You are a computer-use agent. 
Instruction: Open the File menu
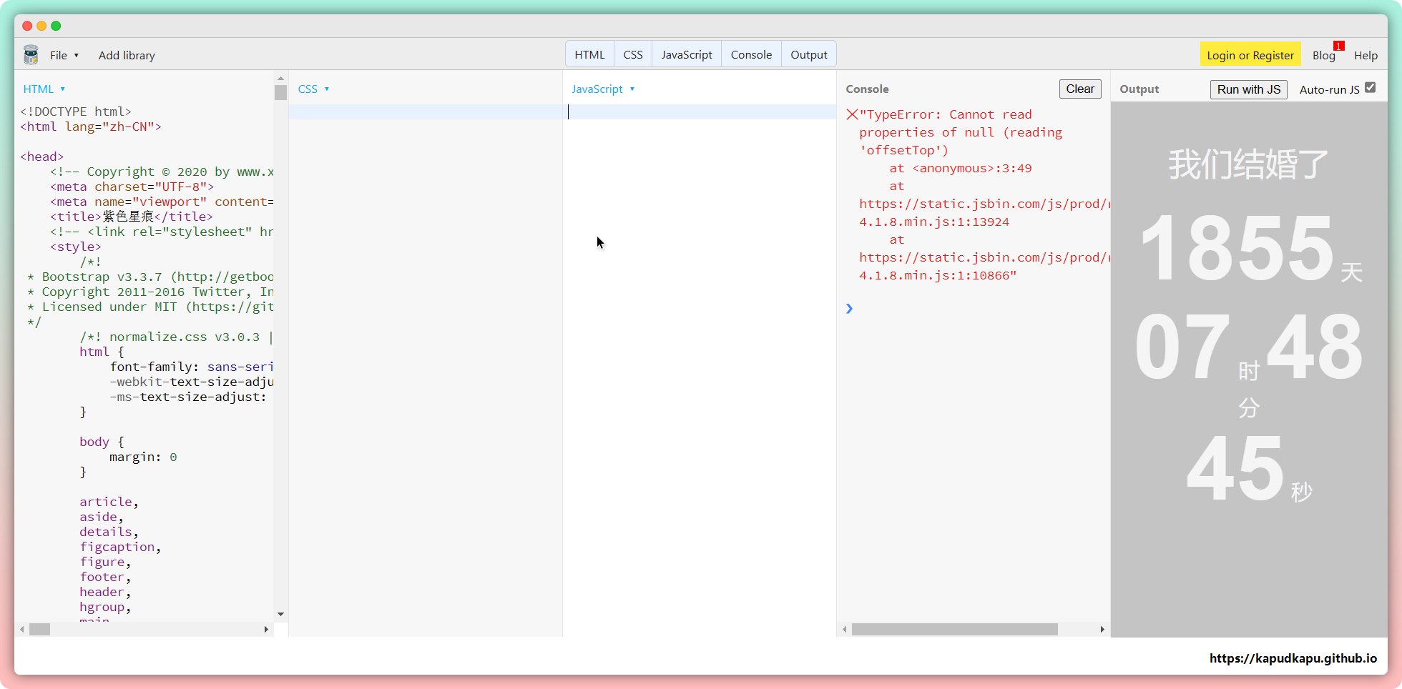(x=64, y=55)
